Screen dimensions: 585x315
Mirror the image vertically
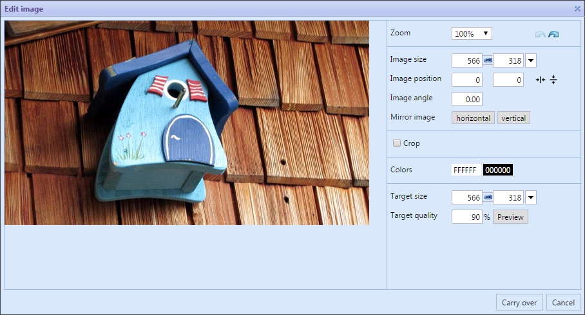513,118
